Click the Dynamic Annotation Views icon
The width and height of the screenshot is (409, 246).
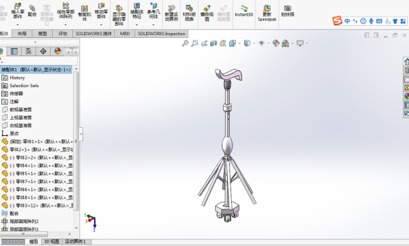click(223, 43)
